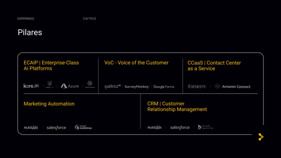Select the Azure logo

point(70,86)
